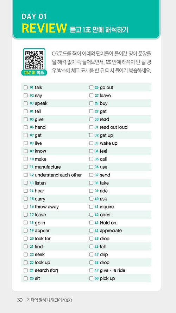The image size is (176, 313).
Task: Check the box for 24 search (for)
Action: 26,271
